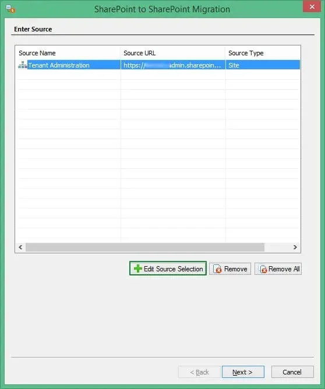Viewport: 325px width, 389px height.
Task: Click the horizontal scrollbar thumb
Action: point(145,247)
